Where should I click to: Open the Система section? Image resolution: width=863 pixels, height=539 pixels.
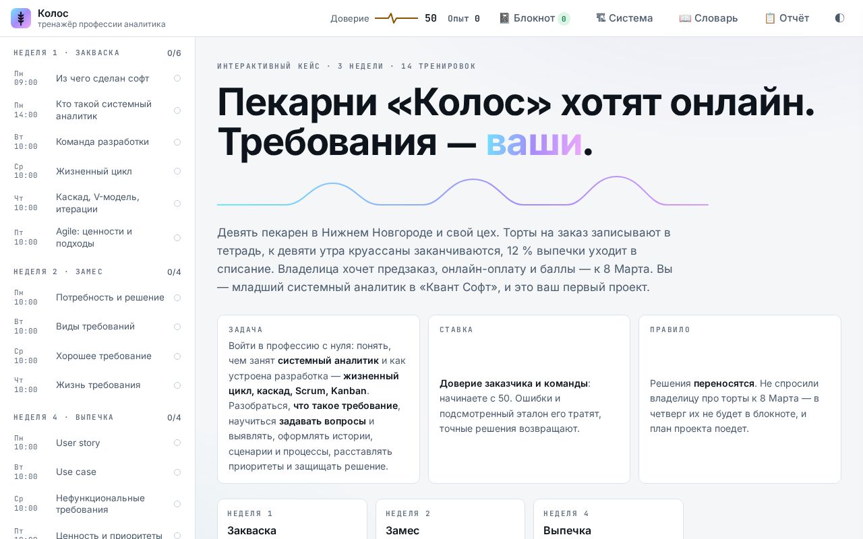pos(624,18)
